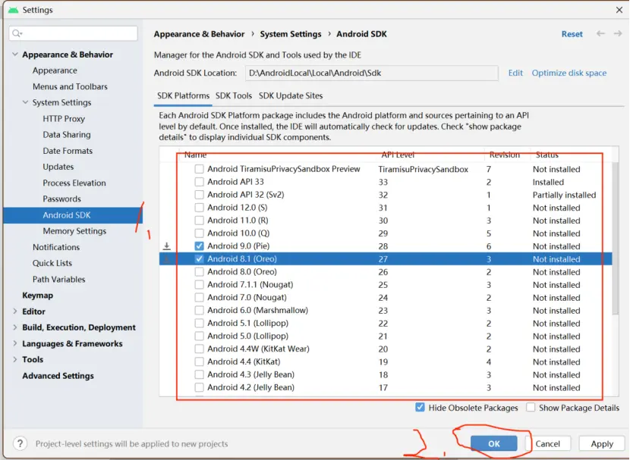This screenshot has width=630, height=460.
Task: Click the download icon beside Android 9.0 (Pie)
Action: click(x=167, y=247)
